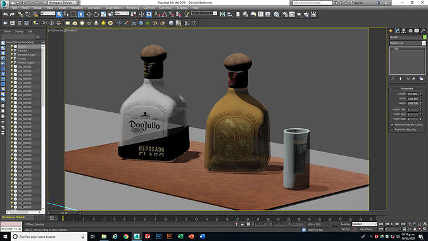Click the Length value field
This screenshot has width=428, height=241.
pyautogui.click(x=413, y=94)
